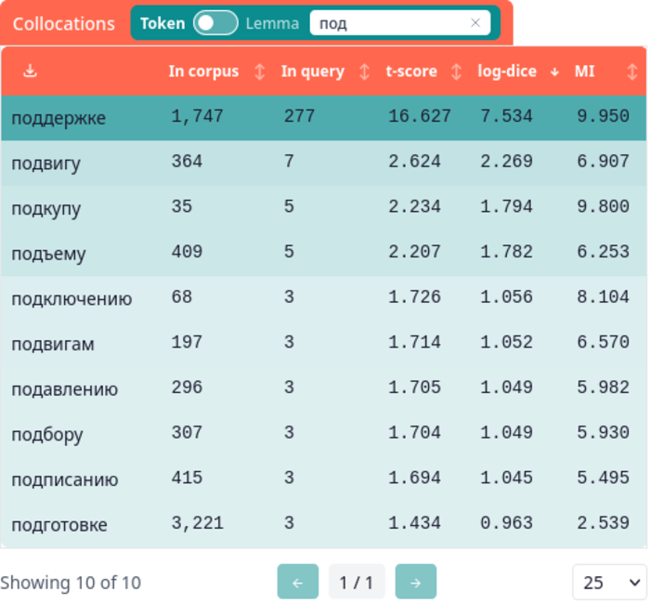Click MI value 9.950
This screenshot has width=650, height=604.
click(604, 116)
